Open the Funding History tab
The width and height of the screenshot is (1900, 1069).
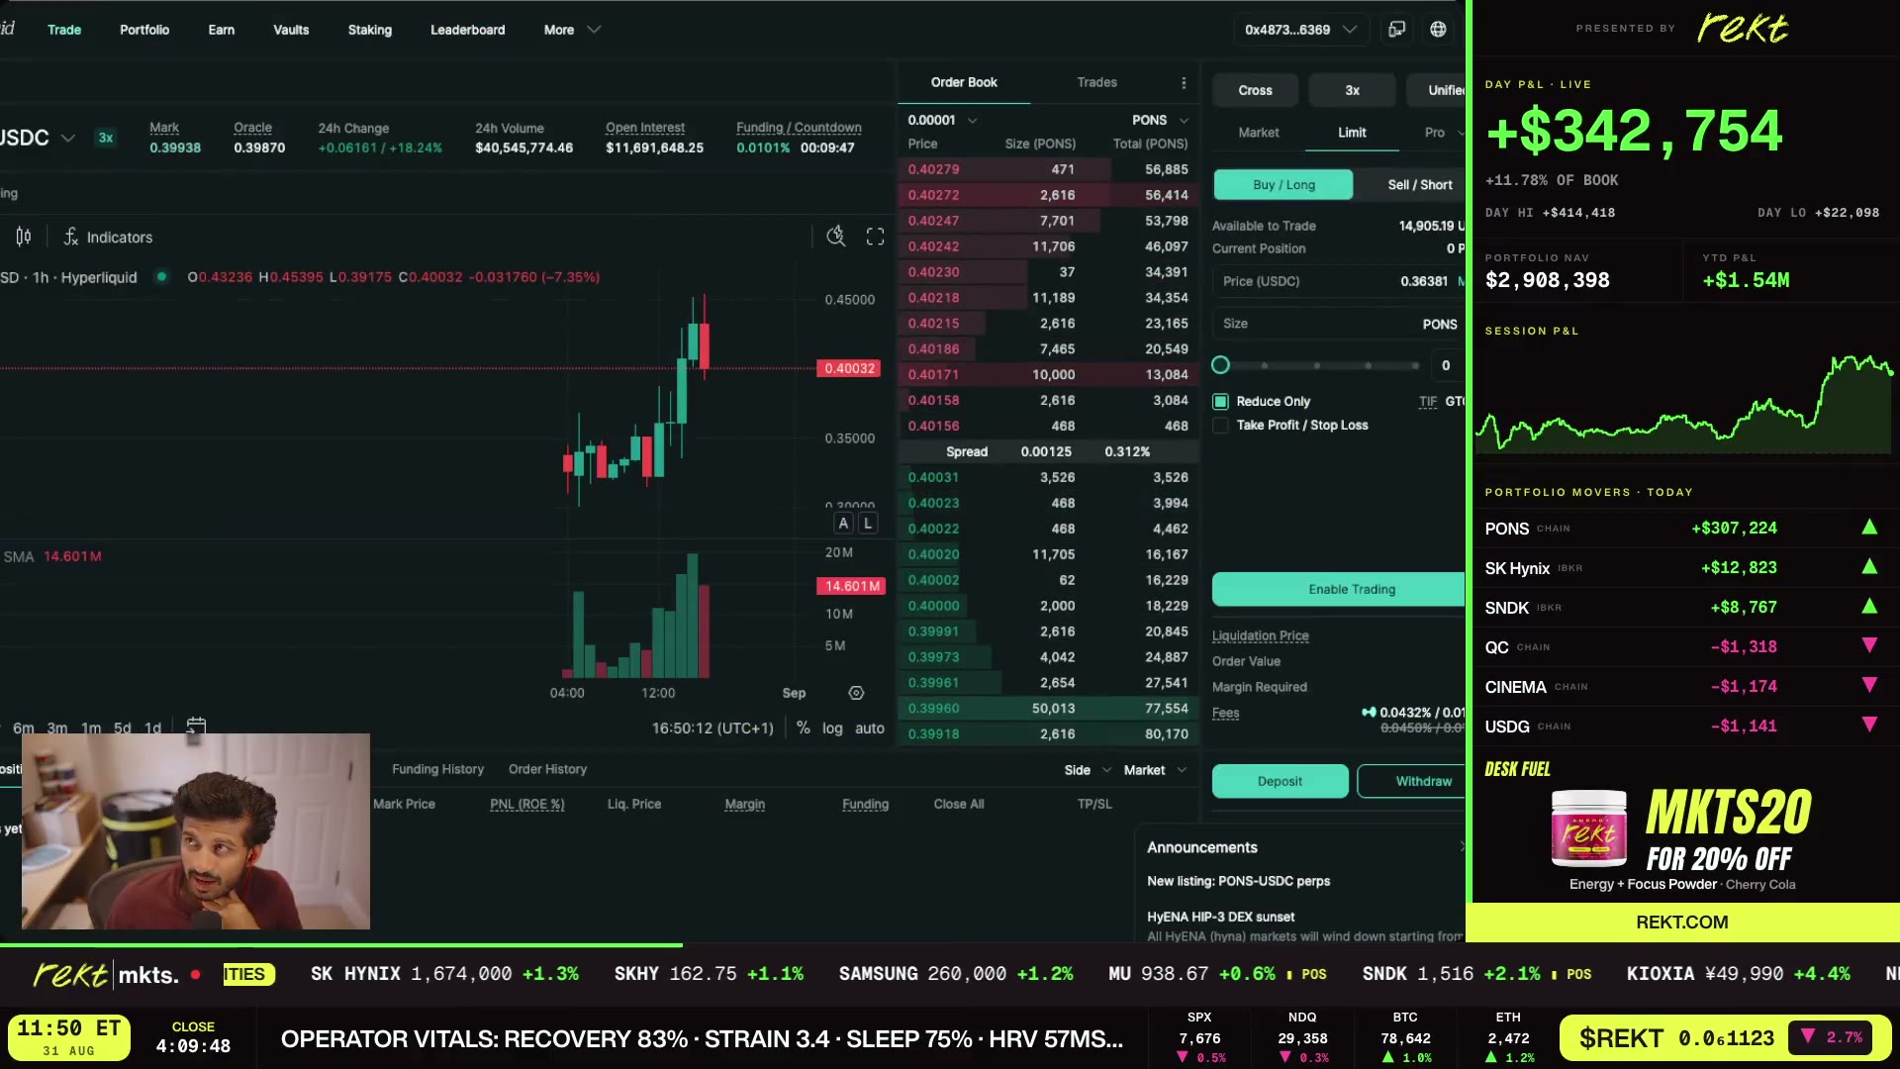point(437,769)
